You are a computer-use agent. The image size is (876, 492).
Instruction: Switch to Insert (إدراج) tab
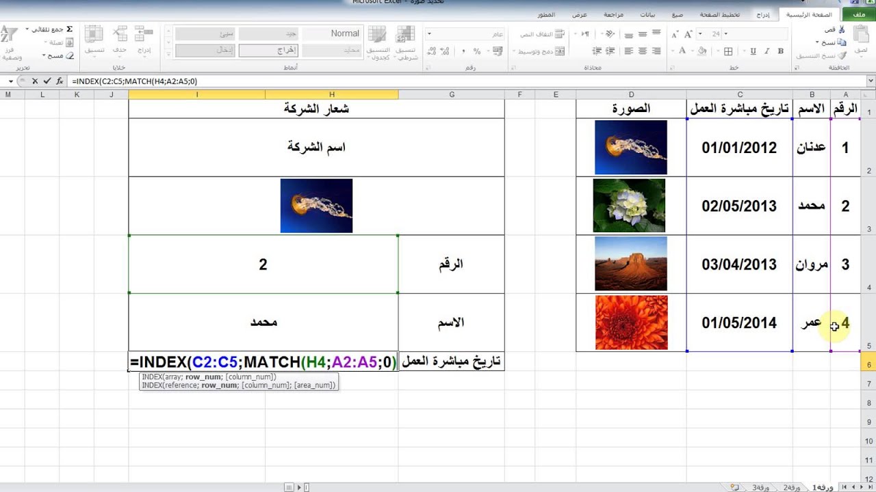coord(763,14)
